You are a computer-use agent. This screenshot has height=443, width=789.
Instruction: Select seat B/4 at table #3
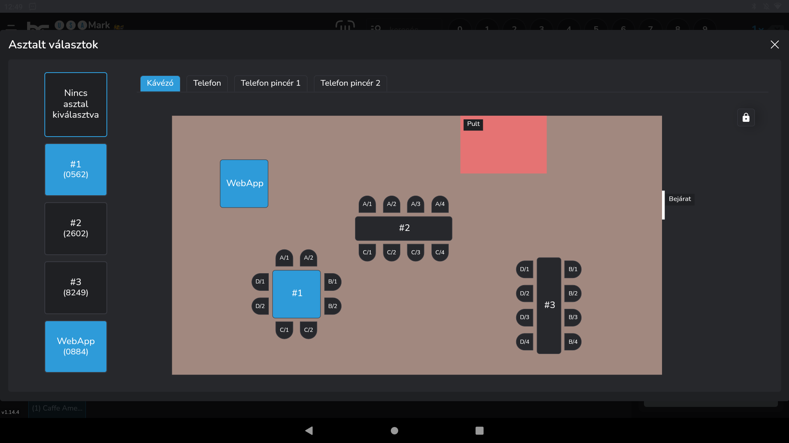(573, 342)
